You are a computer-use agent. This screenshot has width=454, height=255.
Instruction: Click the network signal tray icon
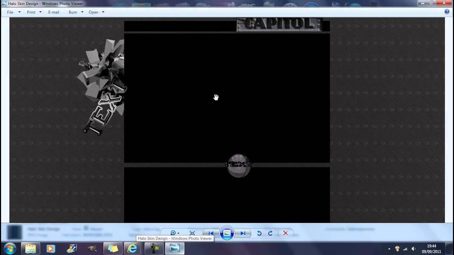[405, 249]
